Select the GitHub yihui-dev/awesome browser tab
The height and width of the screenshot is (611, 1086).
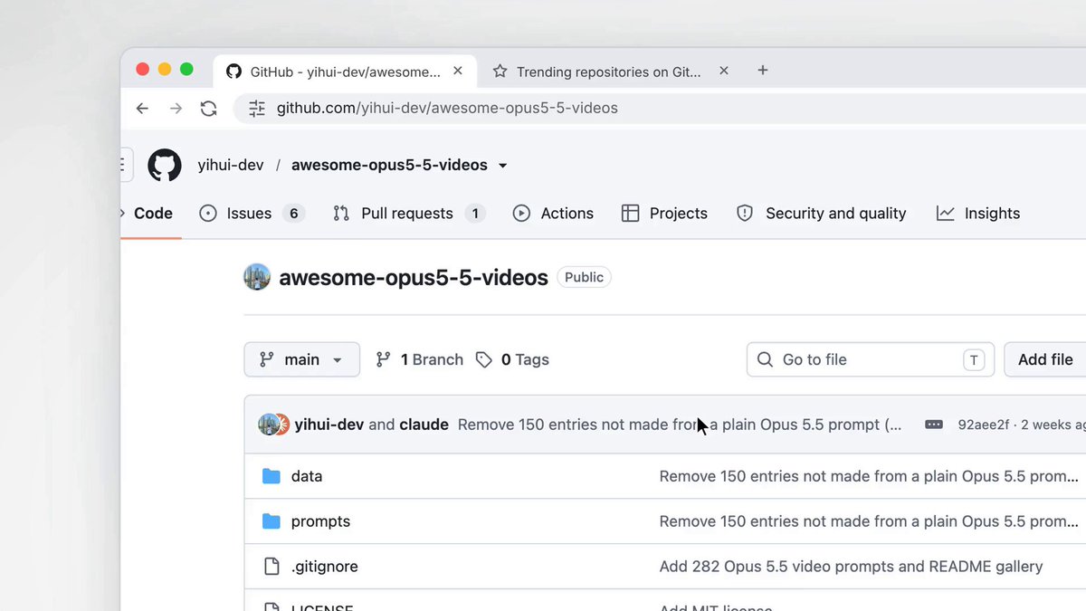click(345, 72)
